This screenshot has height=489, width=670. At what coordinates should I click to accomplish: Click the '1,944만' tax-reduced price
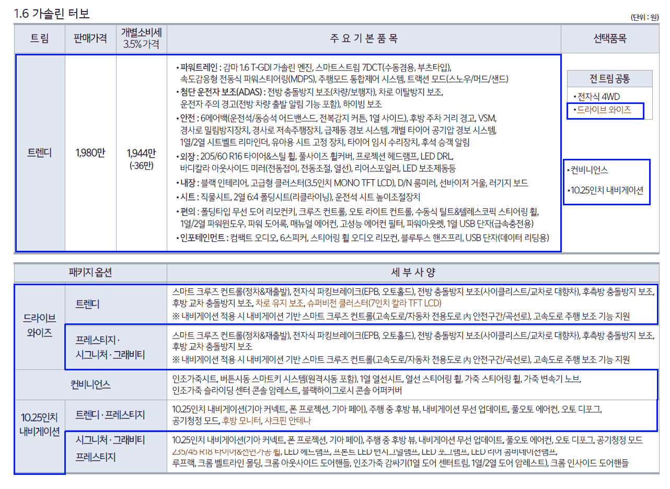(x=141, y=154)
